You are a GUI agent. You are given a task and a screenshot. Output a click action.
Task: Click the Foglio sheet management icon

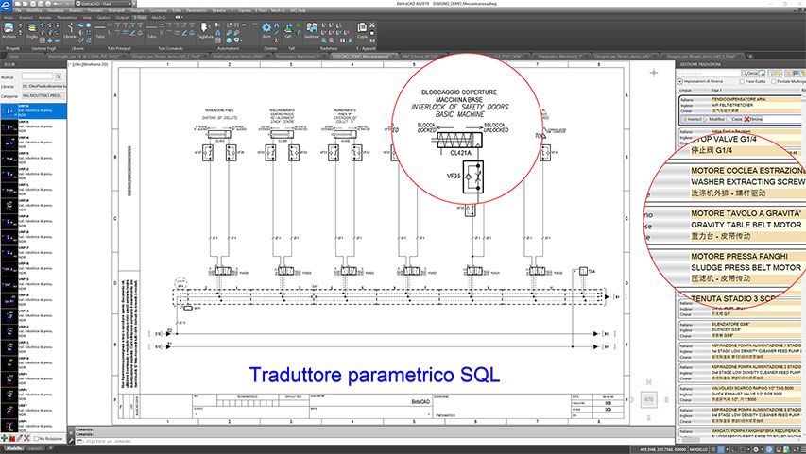pos(32,31)
